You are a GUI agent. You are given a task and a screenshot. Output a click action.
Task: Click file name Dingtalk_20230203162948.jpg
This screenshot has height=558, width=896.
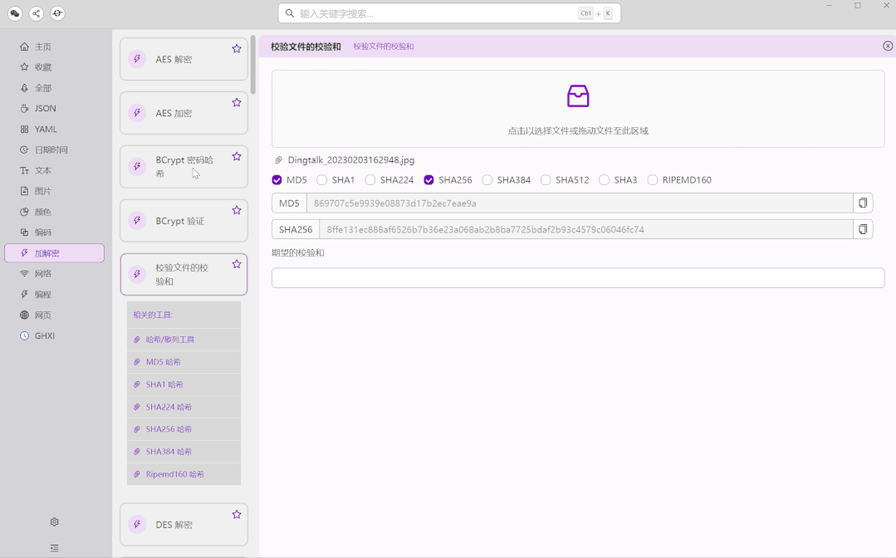pyautogui.click(x=351, y=160)
